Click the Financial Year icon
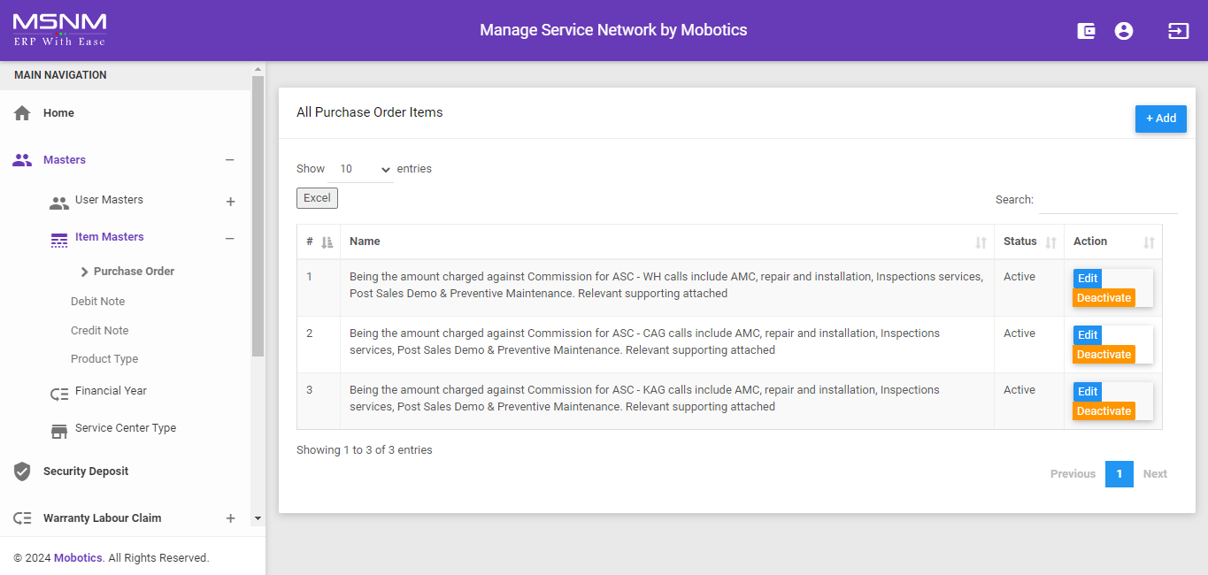Image resolution: width=1208 pixels, height=575 pixels. tap(59, 394)
